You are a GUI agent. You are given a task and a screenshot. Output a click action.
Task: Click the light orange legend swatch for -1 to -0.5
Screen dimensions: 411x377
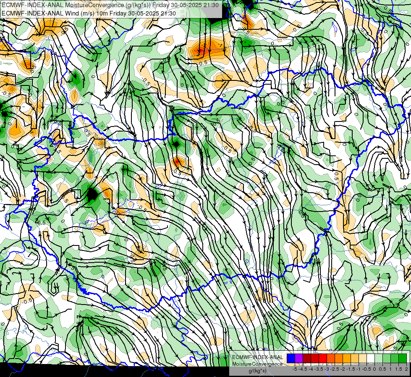[355, 359]
